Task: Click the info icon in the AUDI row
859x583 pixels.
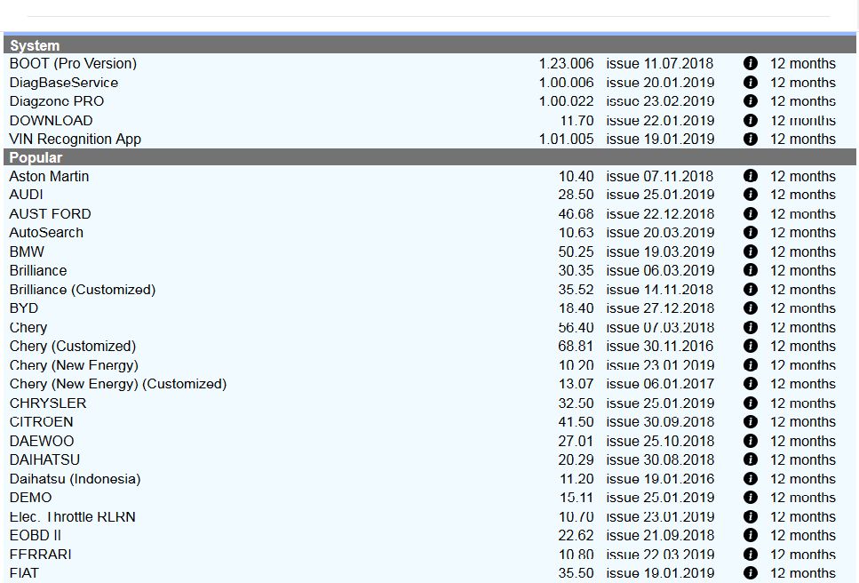Action: (751, 195)
